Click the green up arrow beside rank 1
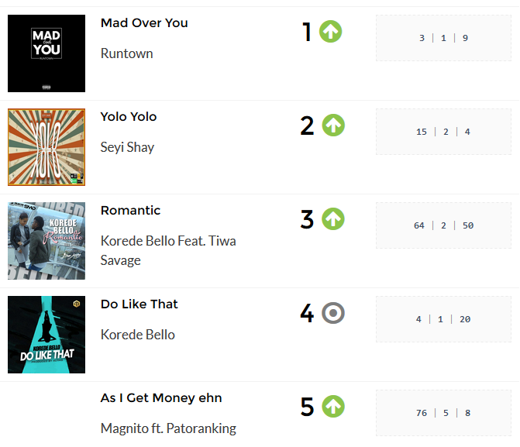 click(x=331, y=32)
